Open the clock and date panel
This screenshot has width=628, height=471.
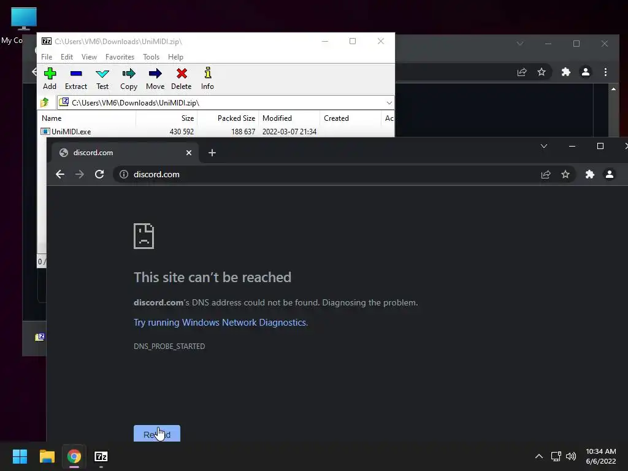click(601, 456)
